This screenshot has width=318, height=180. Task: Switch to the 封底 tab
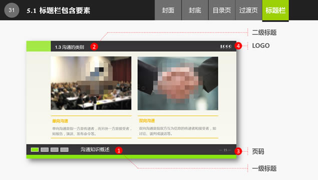(195, 10)
